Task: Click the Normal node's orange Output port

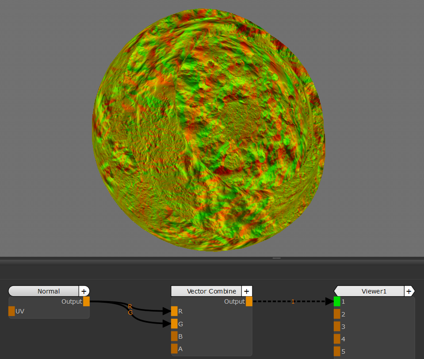Action: click(86, 301)
